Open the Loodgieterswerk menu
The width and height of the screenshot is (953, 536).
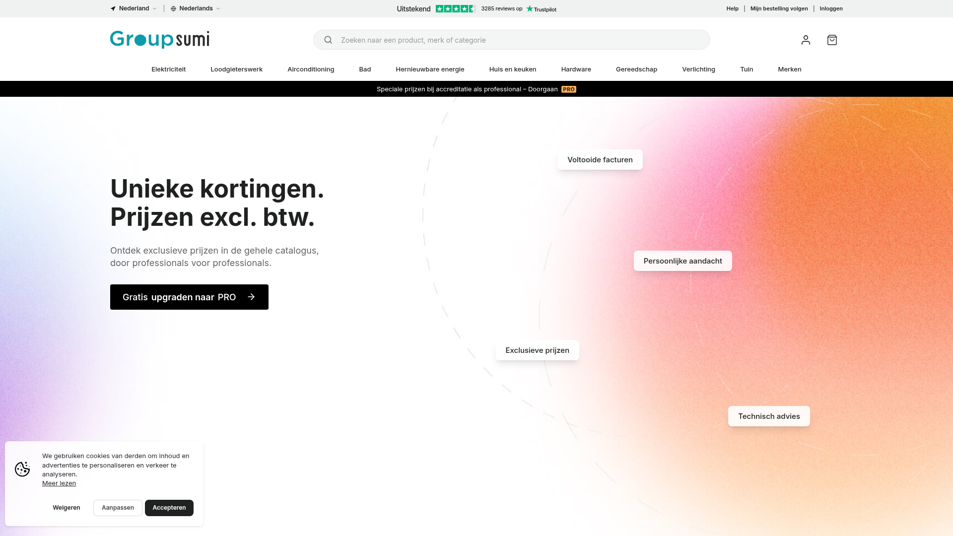pyautogui.click(x=237, y=69)
